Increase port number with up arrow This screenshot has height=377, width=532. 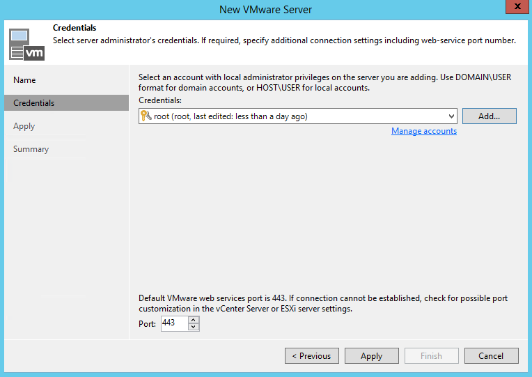click(194, 320)
